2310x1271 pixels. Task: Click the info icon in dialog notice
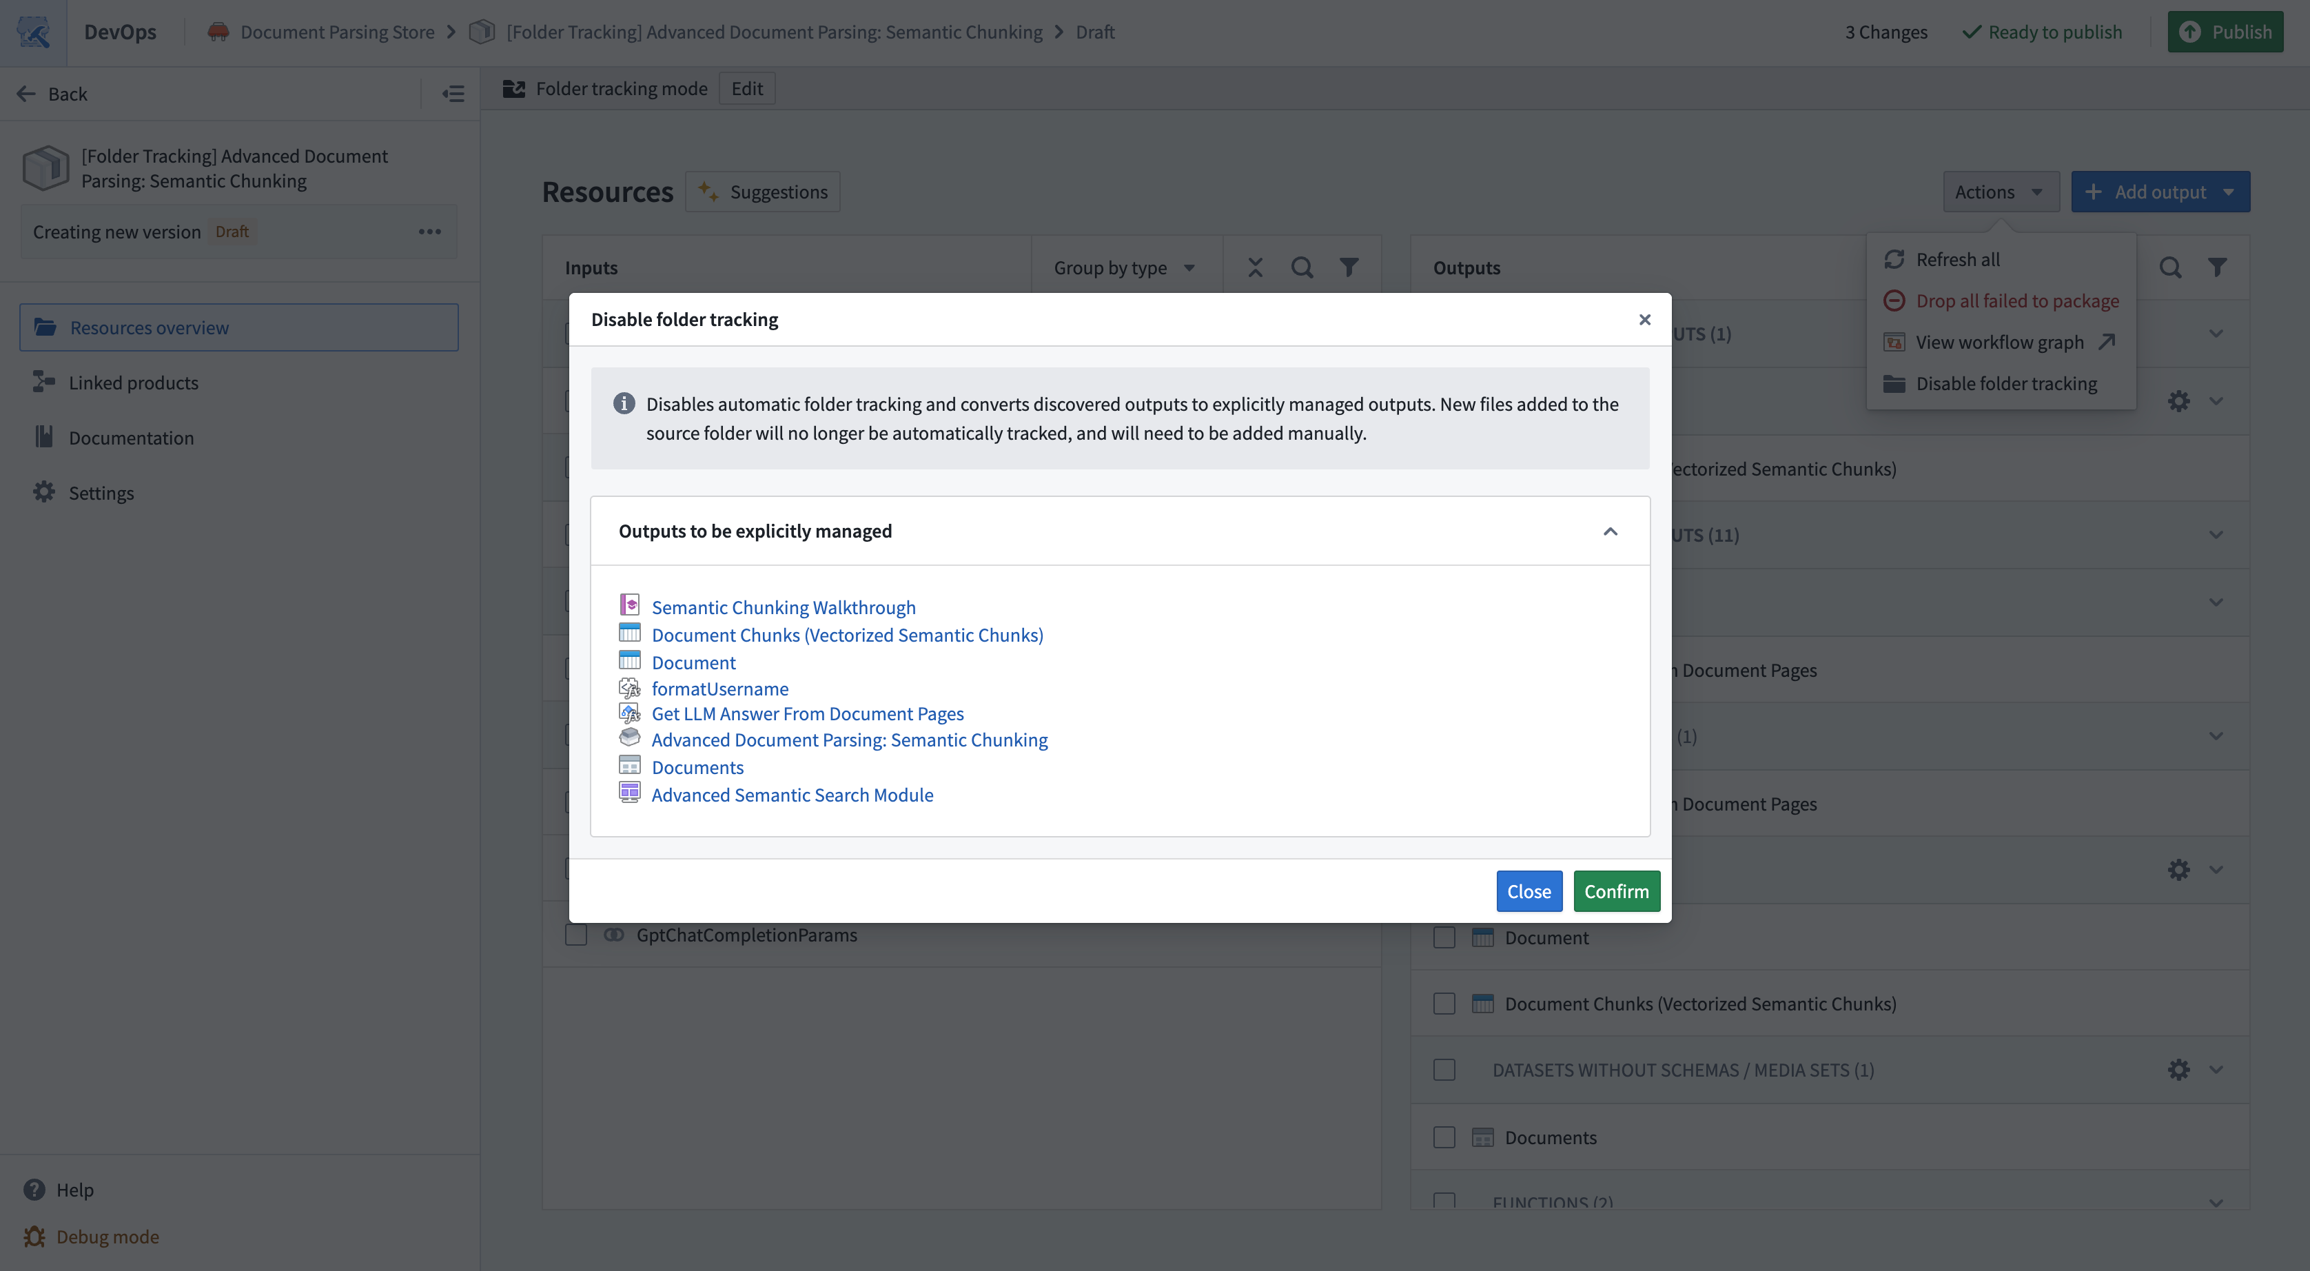coord(624,404)
